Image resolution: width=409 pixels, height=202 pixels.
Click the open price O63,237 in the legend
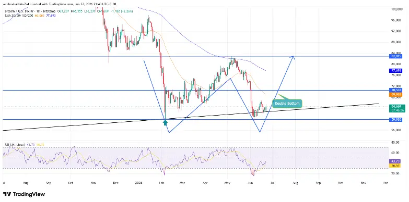click(63, 11)
